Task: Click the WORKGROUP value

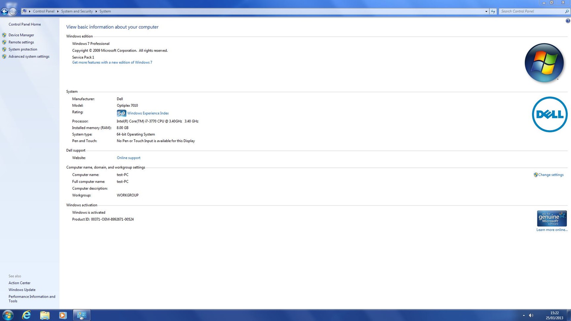Action: tap(128, 195)
